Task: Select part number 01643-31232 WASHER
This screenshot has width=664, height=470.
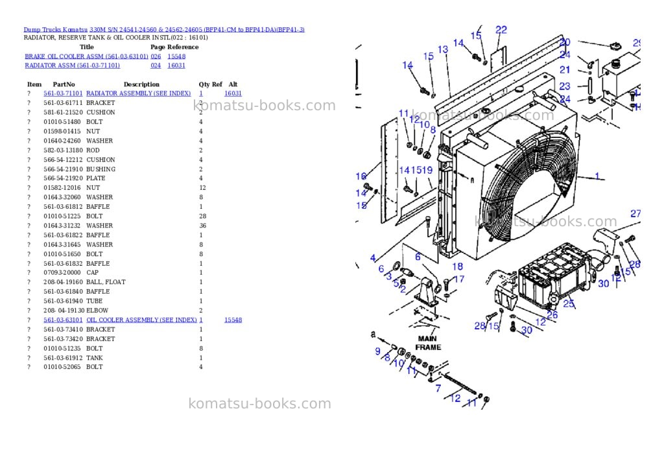Action: (x=62, y=226)
